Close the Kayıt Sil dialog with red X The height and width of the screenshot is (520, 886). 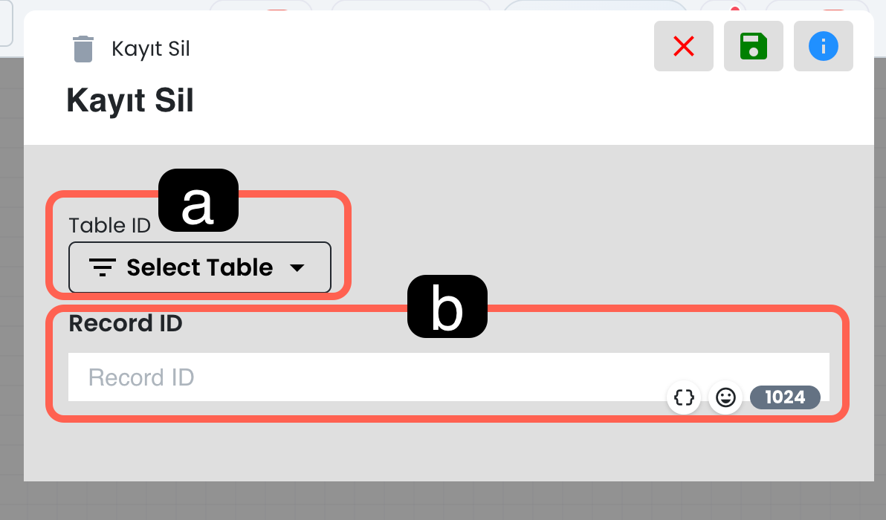point(683,47)
